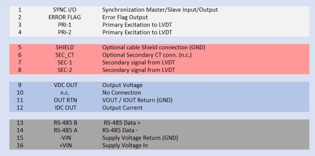Select the SHIELD cell in red block

click(x=65, y=48)
